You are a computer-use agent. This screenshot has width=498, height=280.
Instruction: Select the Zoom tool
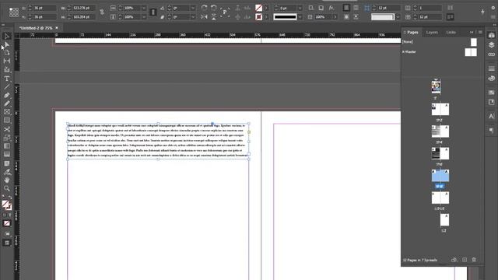coord(7,188)
